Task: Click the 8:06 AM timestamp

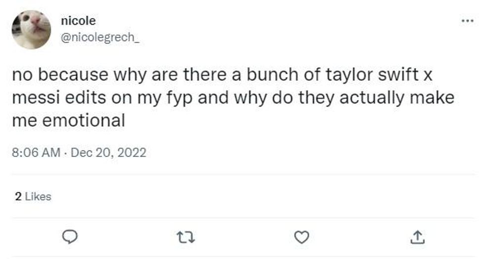Action: 36,152
